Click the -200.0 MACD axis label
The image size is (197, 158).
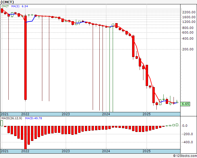coord(188,134)
